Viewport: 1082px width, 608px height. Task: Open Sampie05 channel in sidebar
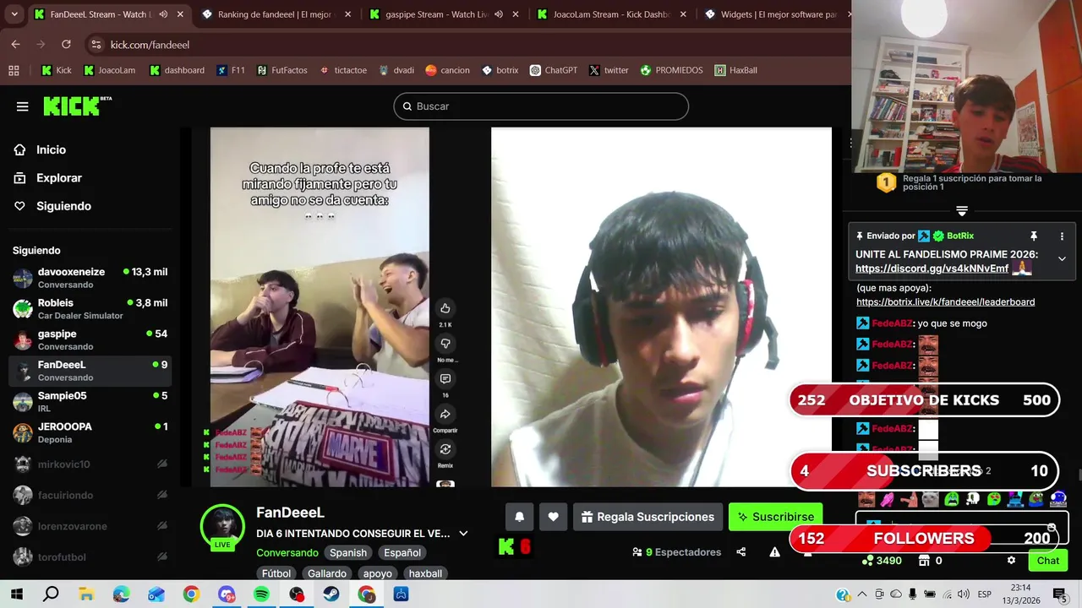[90, 402]
